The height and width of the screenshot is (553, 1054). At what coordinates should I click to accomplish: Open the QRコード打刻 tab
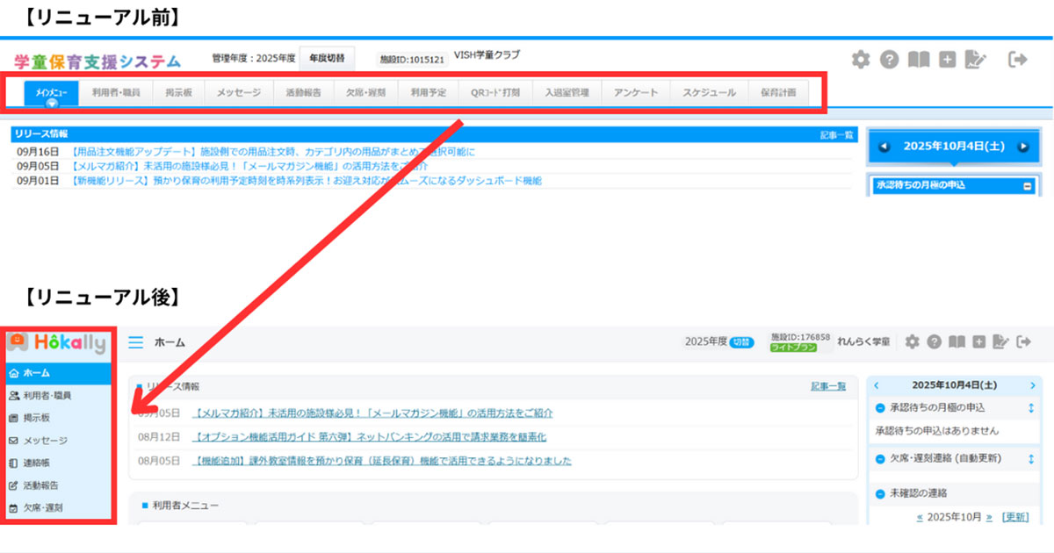pos(495,92)
